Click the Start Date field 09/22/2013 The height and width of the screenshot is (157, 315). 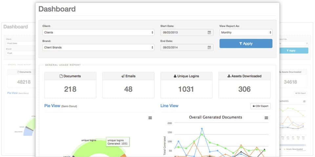[187, 32]
